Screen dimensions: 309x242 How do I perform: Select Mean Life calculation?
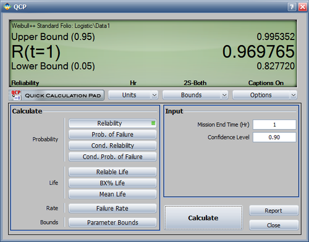click(112, 194)
